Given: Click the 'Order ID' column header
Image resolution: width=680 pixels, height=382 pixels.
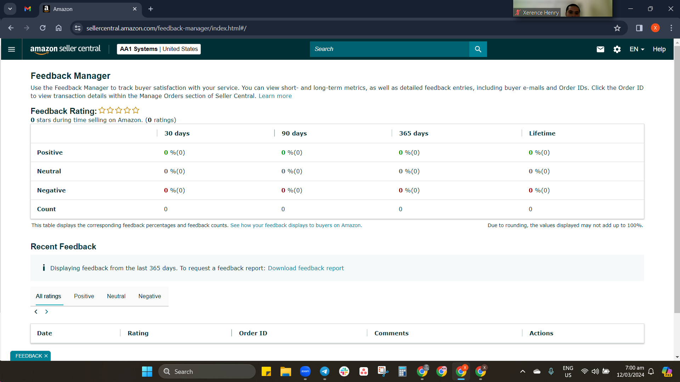Looking at the screenshot, I should 253,333.
